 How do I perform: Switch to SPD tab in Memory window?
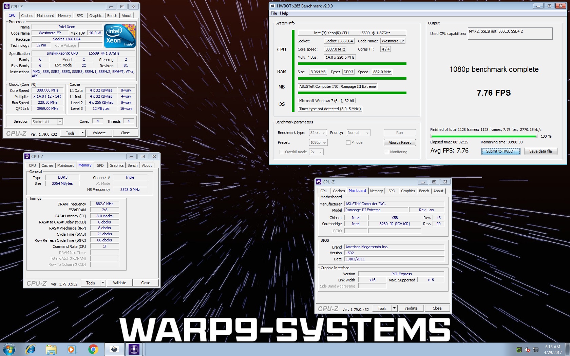(x=100, y=165)
